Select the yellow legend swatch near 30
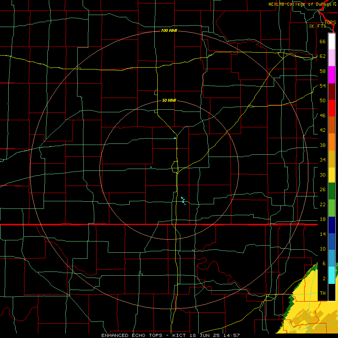 [x=332, y=175]
